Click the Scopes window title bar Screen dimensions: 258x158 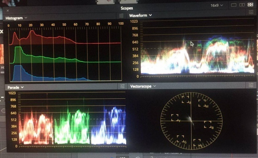point(126,8)
